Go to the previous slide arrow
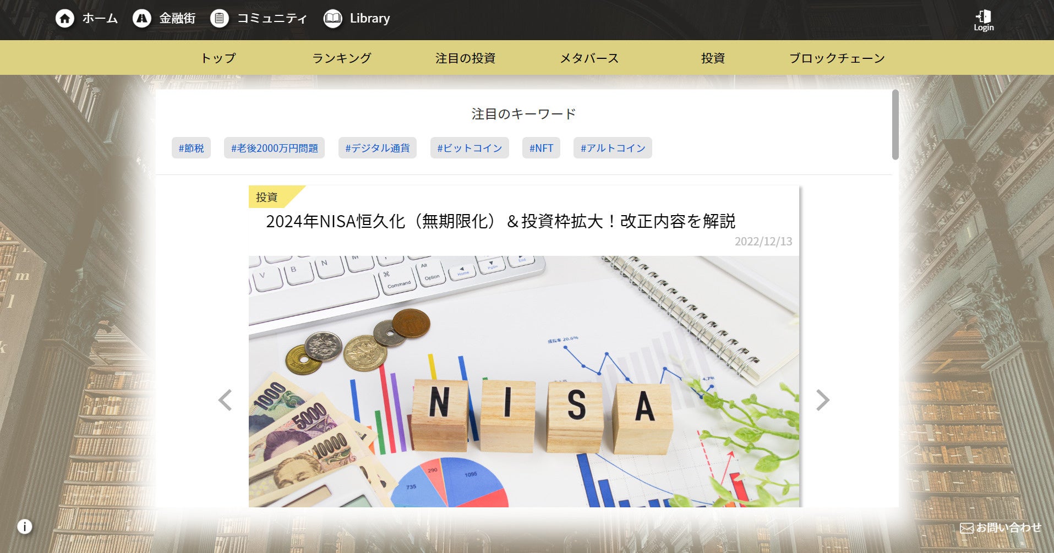1054x553 pixels. (x=225, y=400)
